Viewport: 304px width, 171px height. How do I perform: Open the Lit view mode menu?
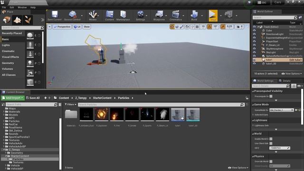pos(77,27)
